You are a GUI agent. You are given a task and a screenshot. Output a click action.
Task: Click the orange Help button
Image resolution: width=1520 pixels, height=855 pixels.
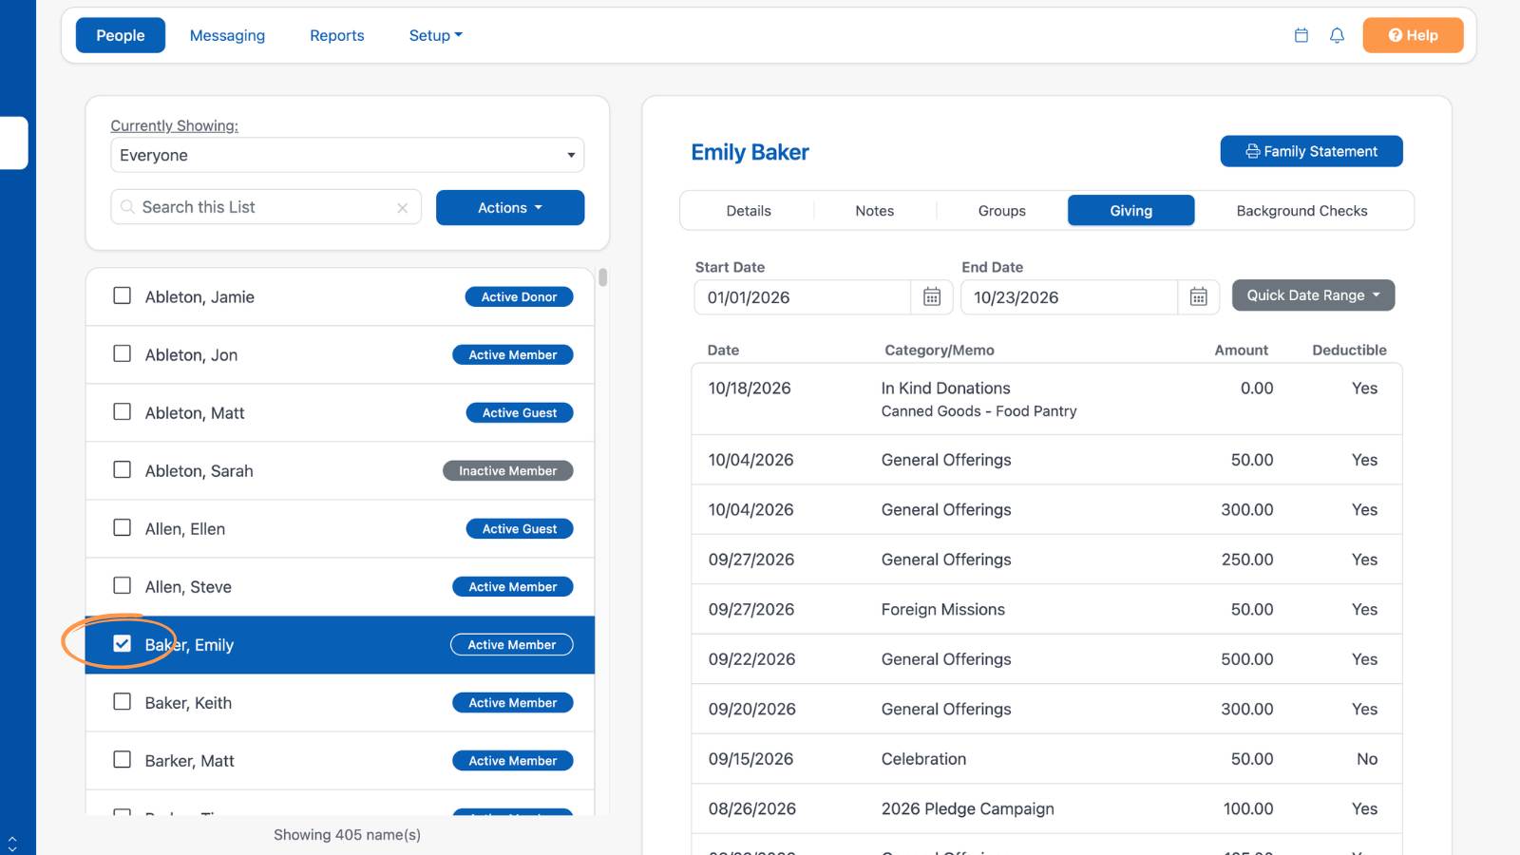coord(1413,35)
